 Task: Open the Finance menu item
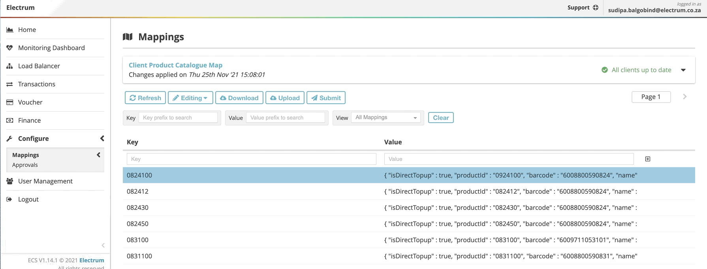point(29,120)
